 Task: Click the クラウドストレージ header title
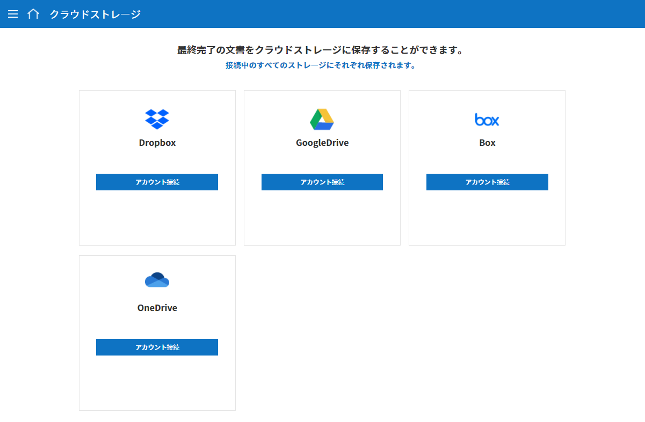95,14
